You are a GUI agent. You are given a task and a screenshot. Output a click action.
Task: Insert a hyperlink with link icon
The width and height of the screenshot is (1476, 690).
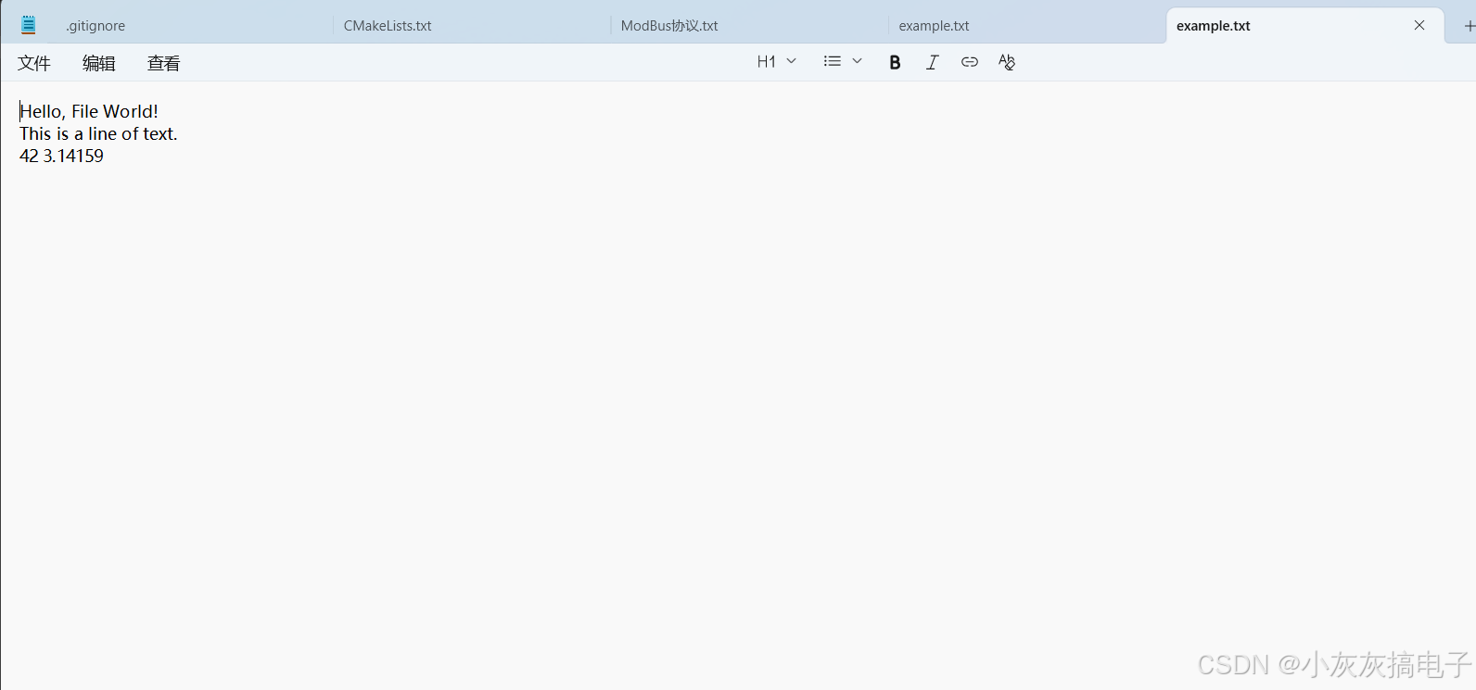coord(969,62)
